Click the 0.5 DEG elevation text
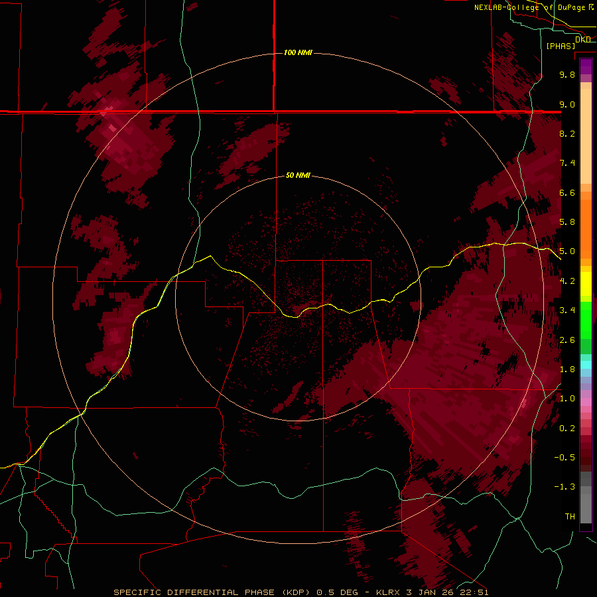Viewport: 597px width, 597px height. click(338, 592)
